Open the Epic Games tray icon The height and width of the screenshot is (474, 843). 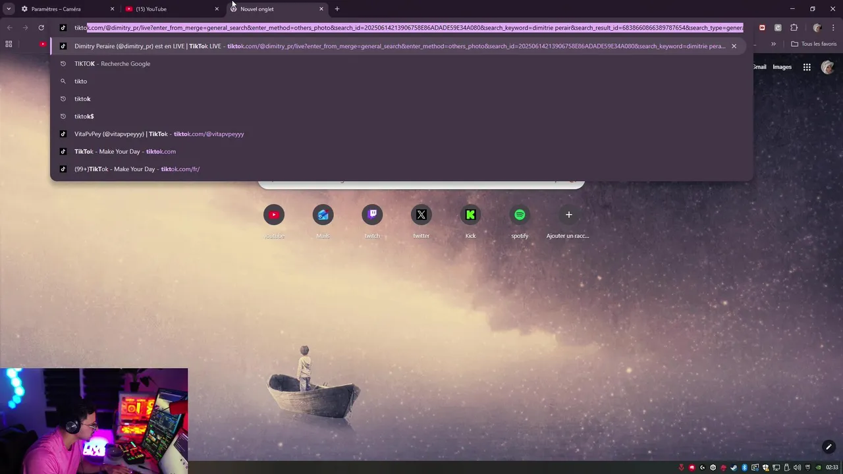(x=807, y=467)
